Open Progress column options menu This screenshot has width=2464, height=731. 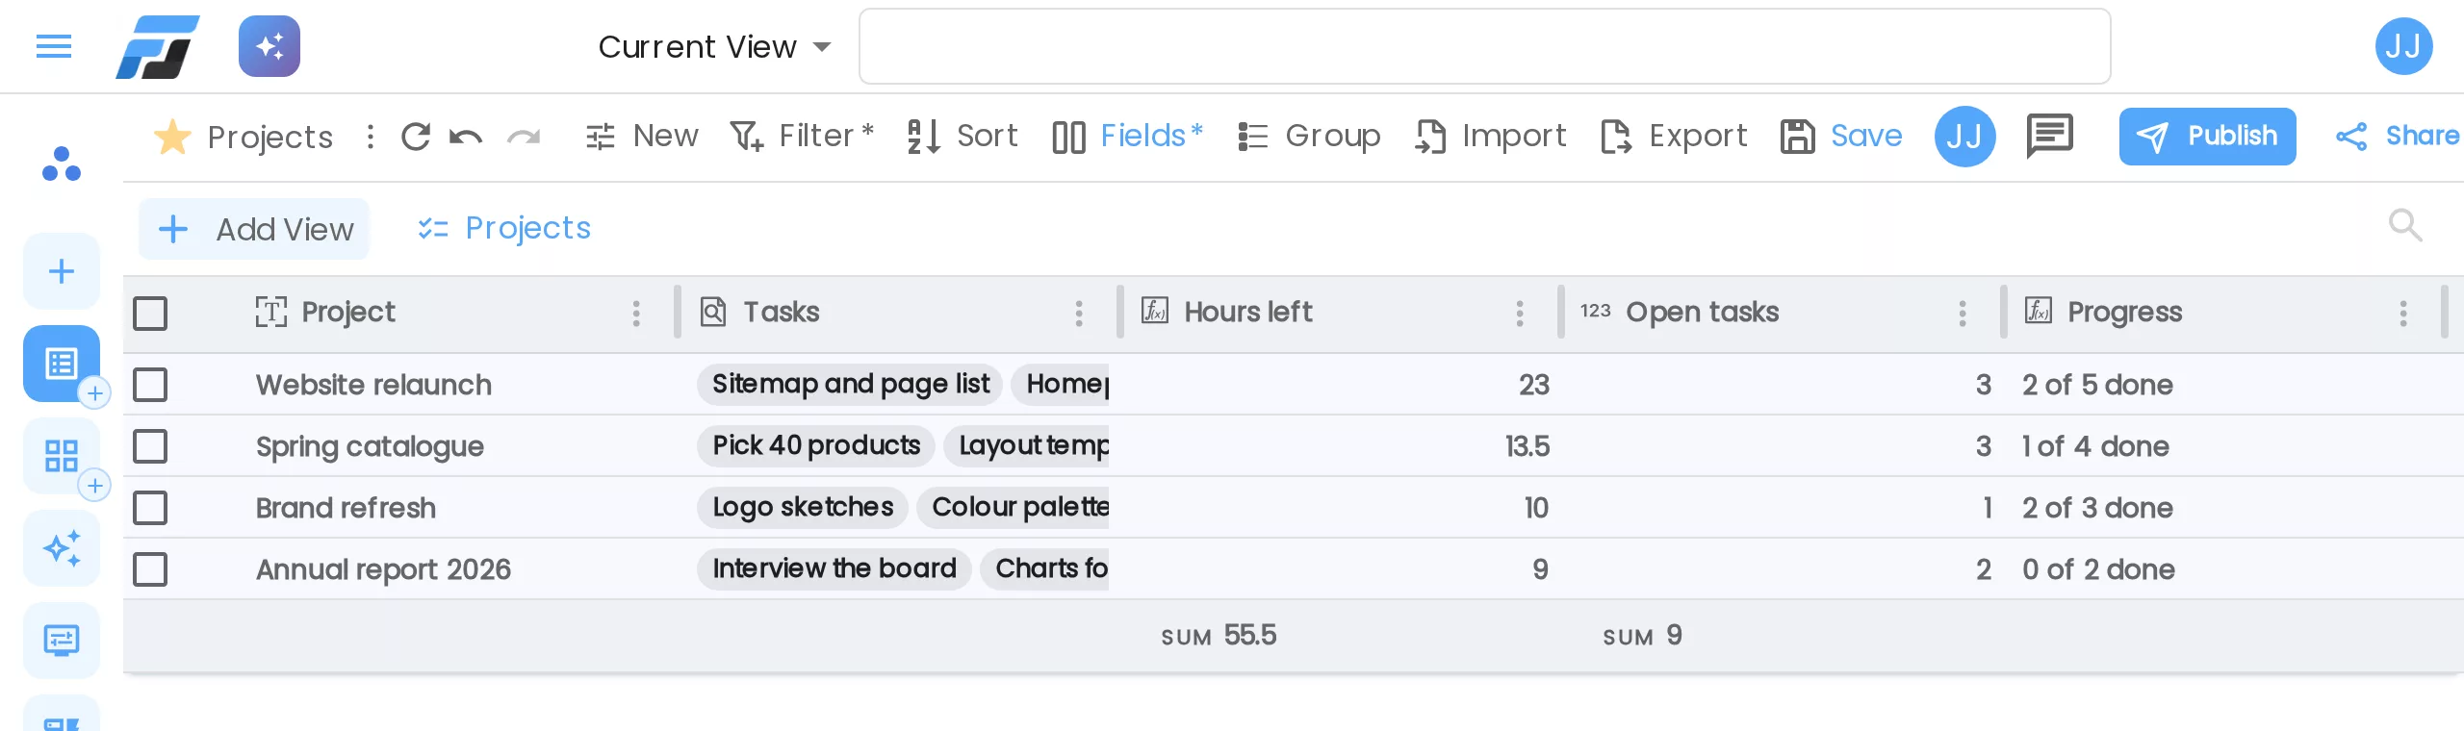point(2403,313)
